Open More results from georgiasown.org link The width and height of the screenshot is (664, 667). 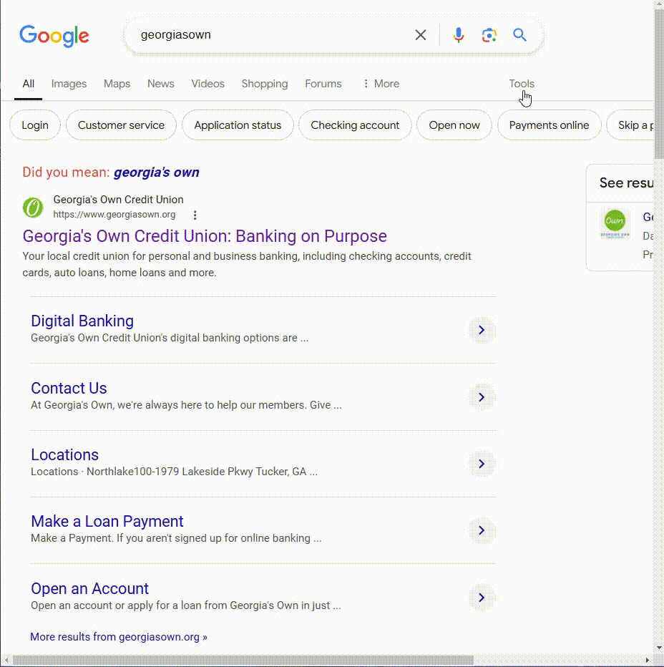point(118,636)
